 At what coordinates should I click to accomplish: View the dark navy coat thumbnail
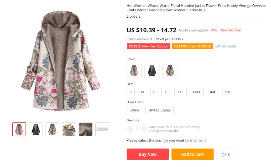36,130
